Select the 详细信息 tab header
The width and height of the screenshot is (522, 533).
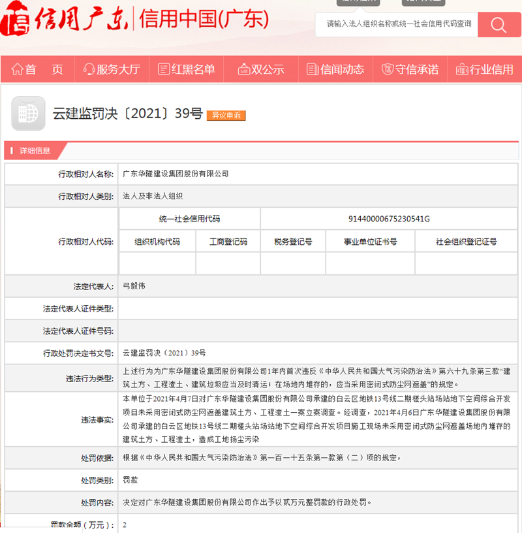[x=35, y=151]
